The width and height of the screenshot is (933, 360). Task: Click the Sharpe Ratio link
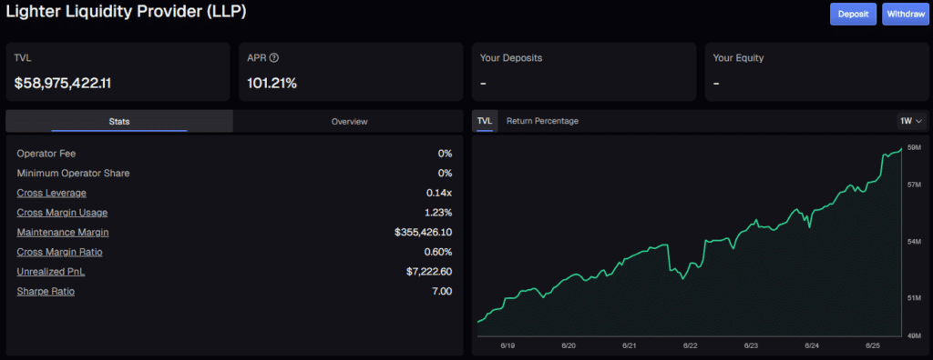46,291
